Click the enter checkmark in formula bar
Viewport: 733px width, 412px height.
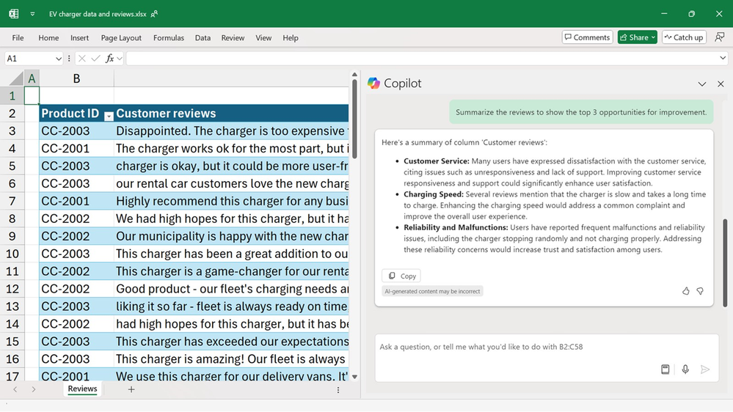pos(96,59)
